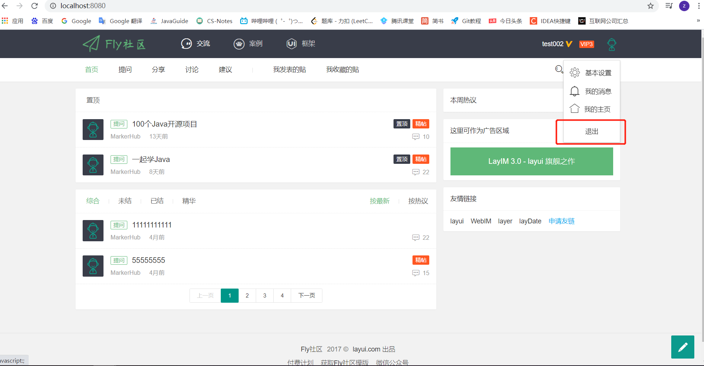Go to page 3 in pagination
This screenshot has height=366, width=704.
click(x=264, y=295)
